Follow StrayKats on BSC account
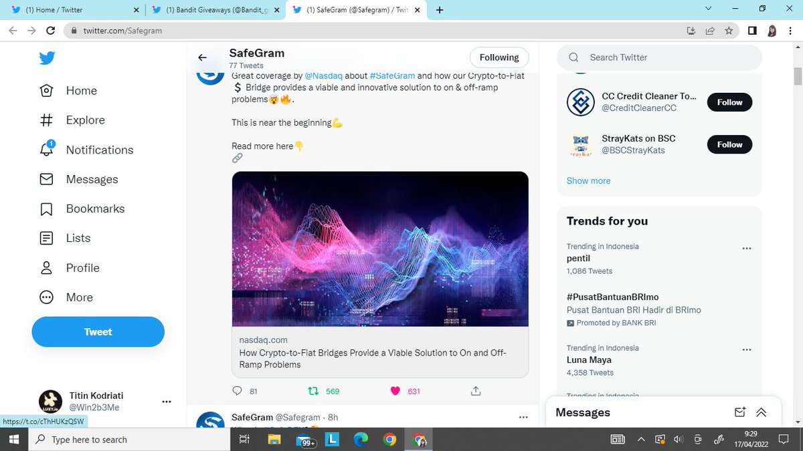This screenshot has height=451, width=803. click(729, 144)
